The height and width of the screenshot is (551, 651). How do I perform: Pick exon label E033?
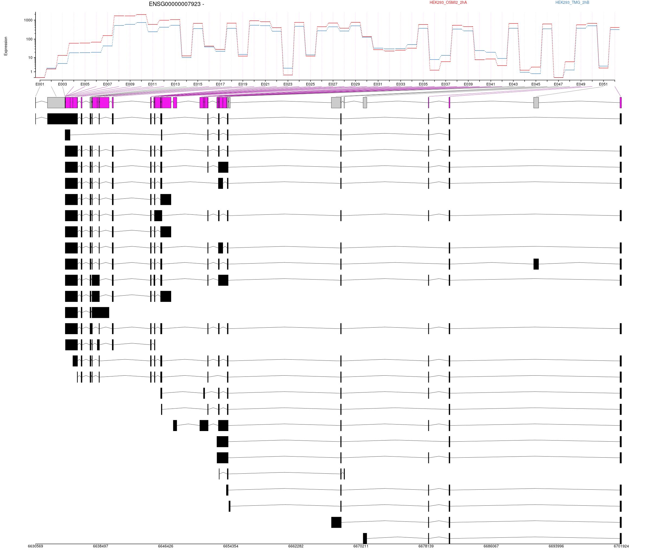point(401,84)
